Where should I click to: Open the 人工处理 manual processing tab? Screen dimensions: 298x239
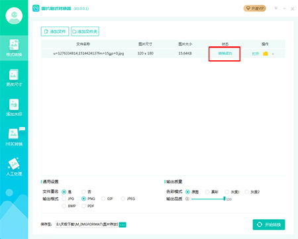click(14, 167)
